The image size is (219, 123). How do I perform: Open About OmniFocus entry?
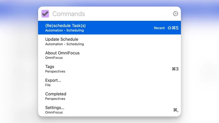pos(110,55)
